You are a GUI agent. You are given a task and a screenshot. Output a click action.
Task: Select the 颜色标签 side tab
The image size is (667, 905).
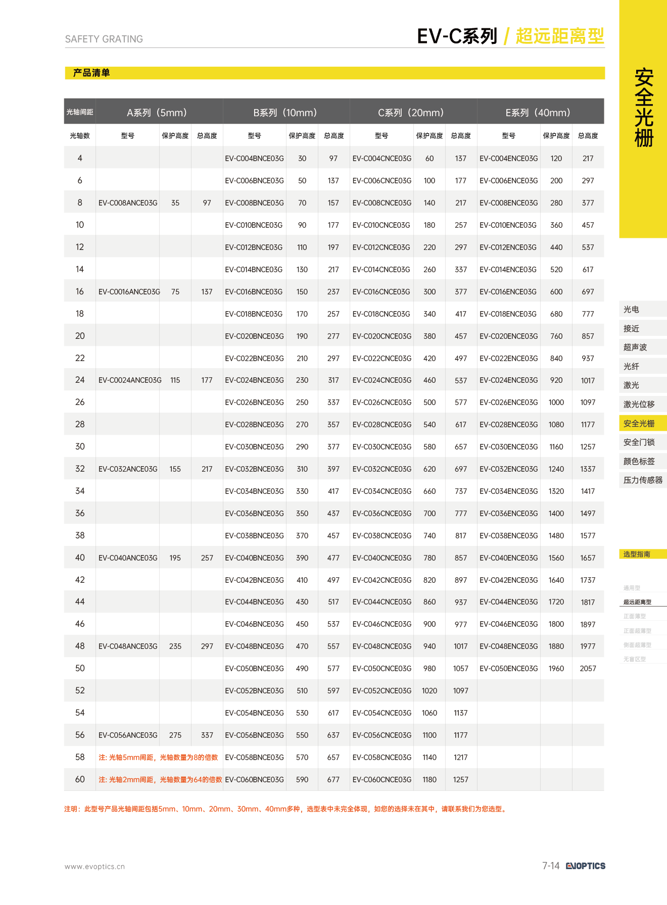pos(643,461)
